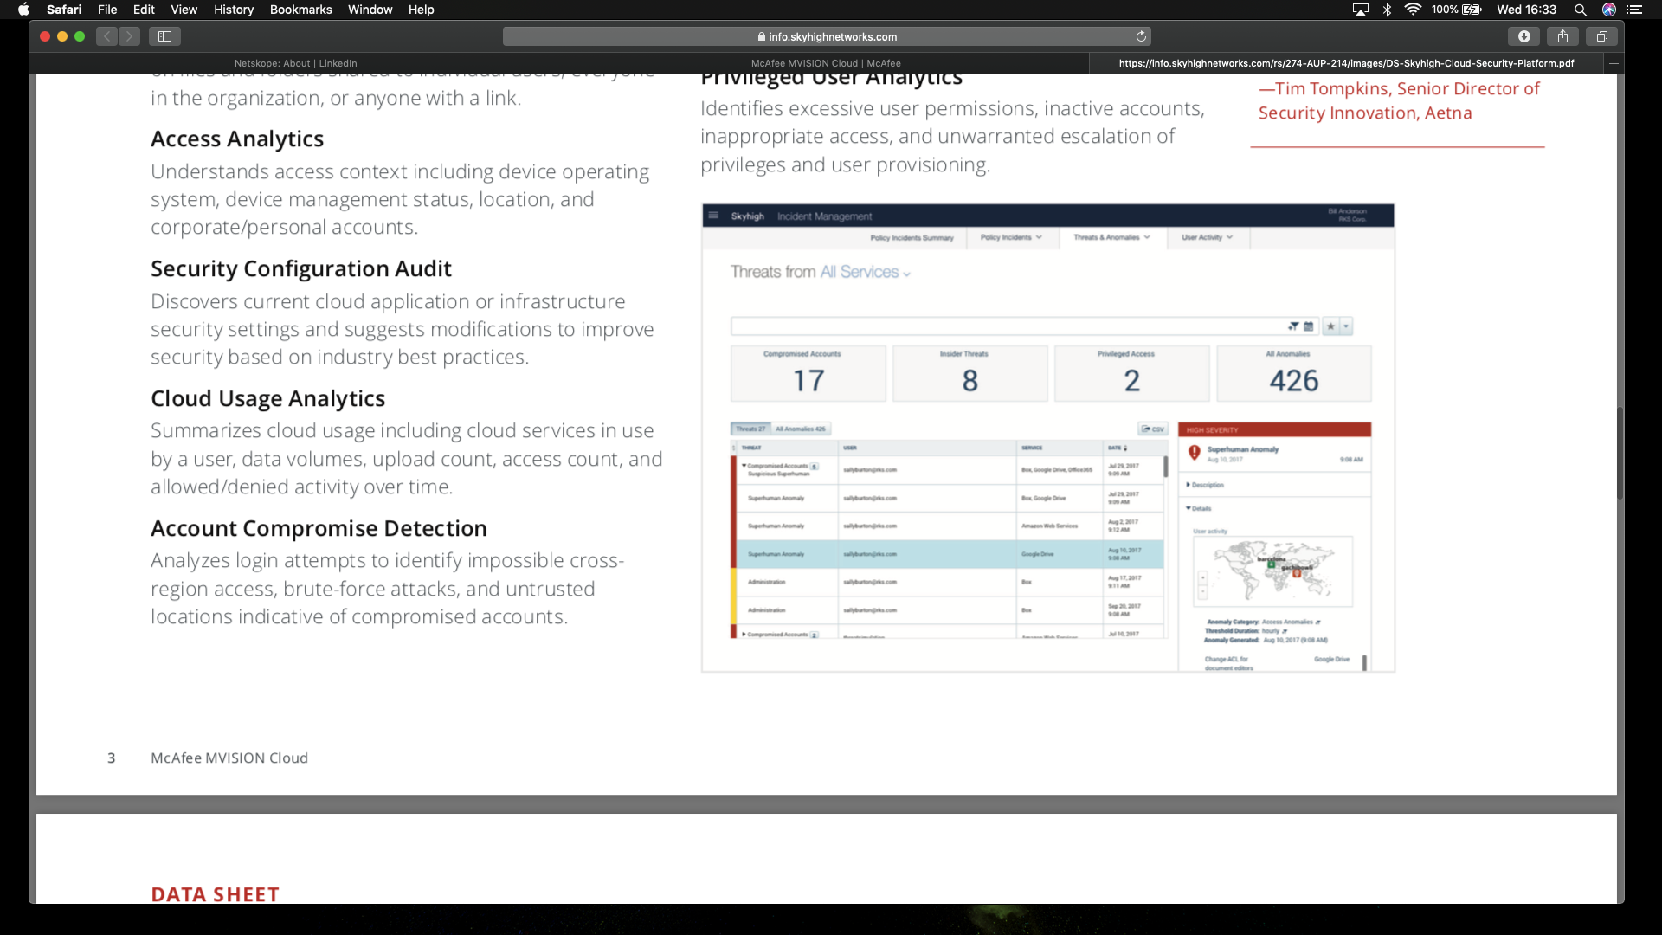Open Wi-Fi status menu icon
The image size is (1662, 935).
coord(1413,10)
